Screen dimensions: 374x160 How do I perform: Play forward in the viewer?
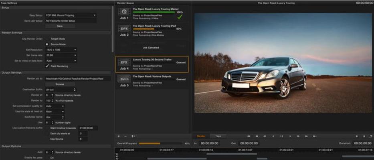tap(290, 136)
